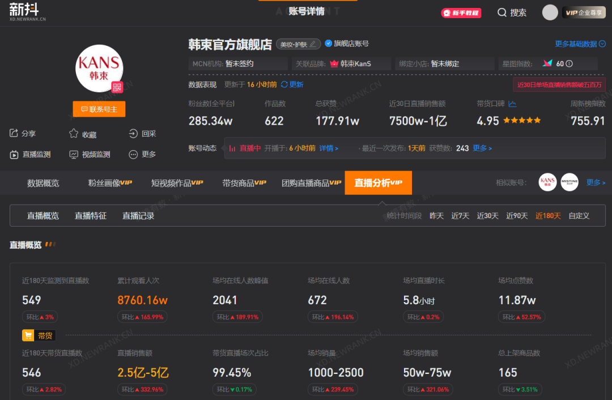Click the 环比 3.51% decrease badge
Image resolution: width=612 pixels, height=400 pixels.
[x=520, y=389]
